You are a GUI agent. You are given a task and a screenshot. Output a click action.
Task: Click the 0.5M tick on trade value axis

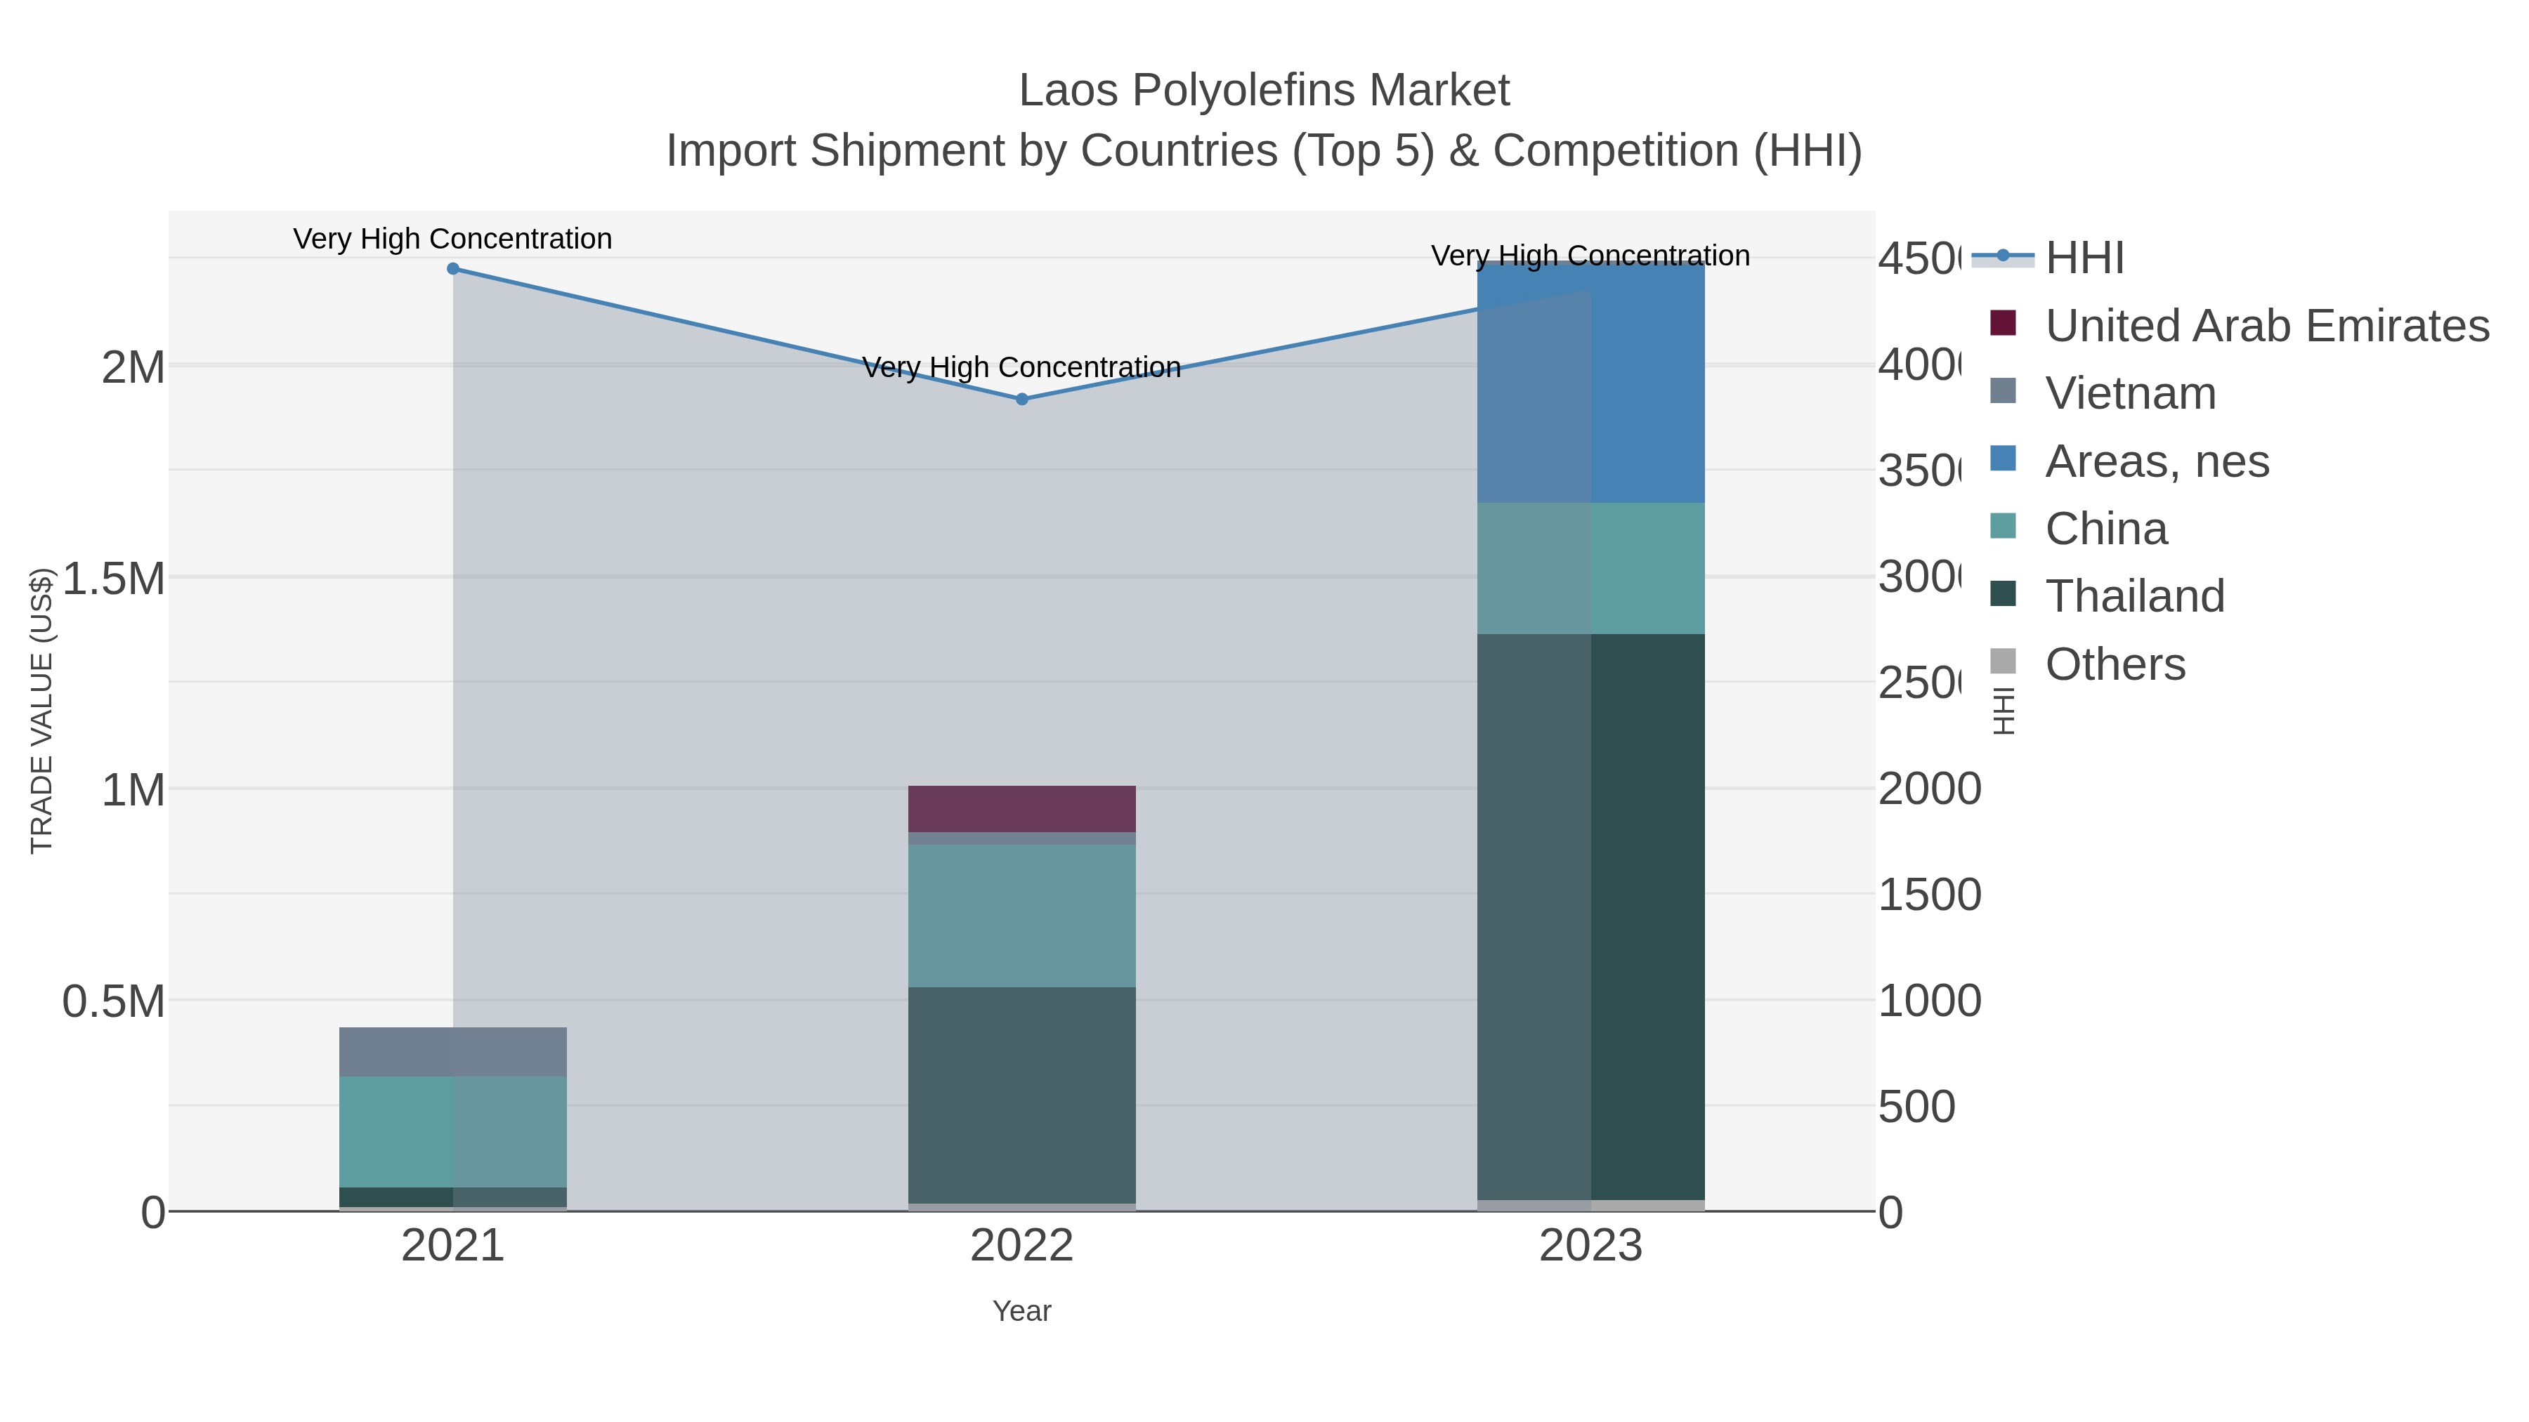(x=114, y=1002)
